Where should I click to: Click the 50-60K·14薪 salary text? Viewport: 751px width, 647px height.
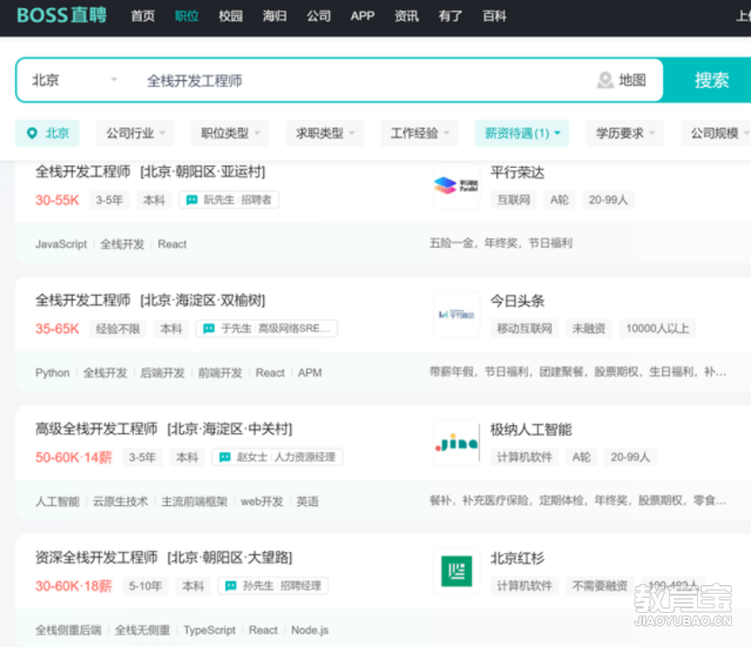[x=74, y=457]
